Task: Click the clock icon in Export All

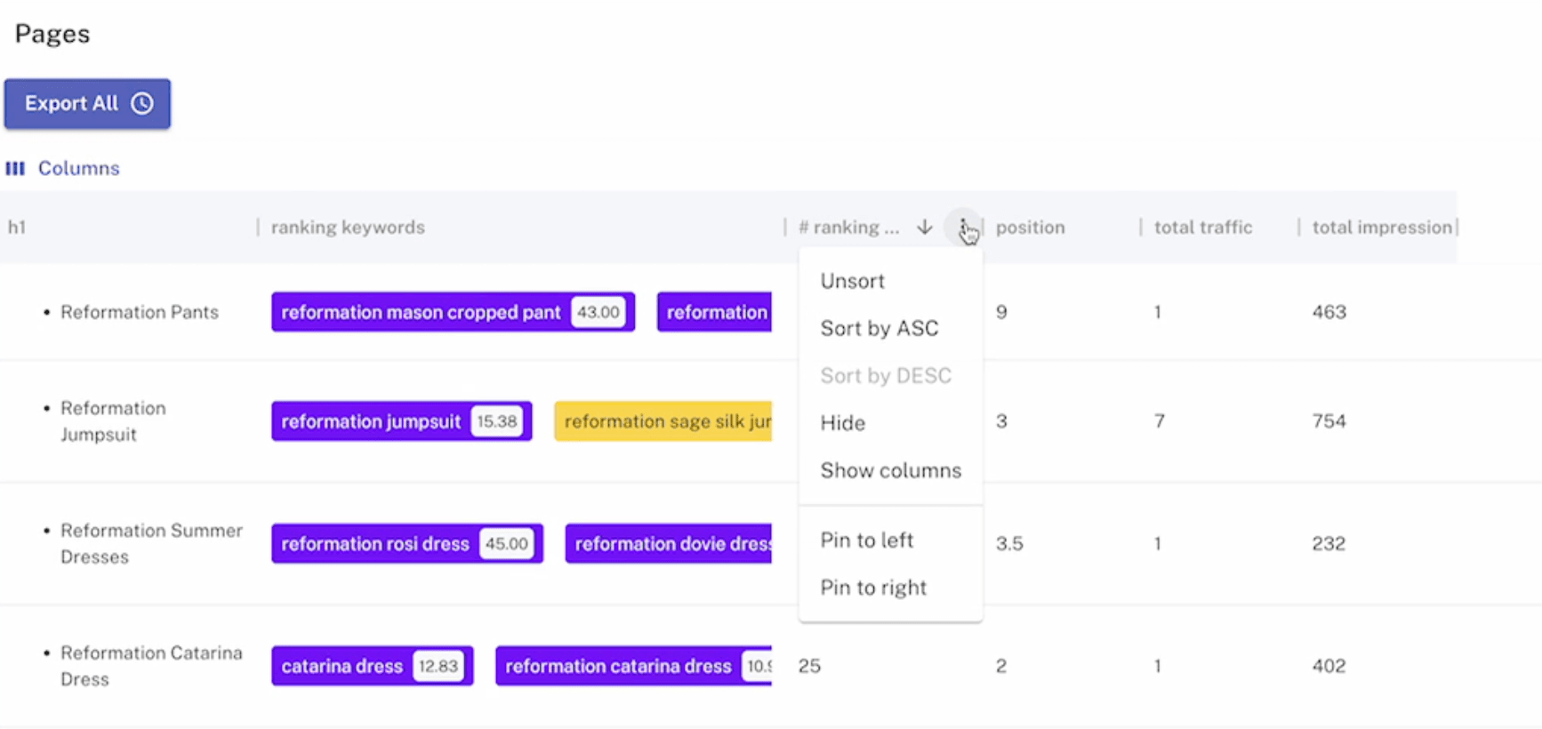Action: point(142,104)
